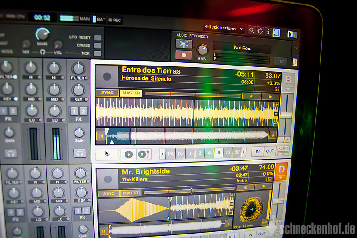Click the info icon in the header

[x=268, y=31]
